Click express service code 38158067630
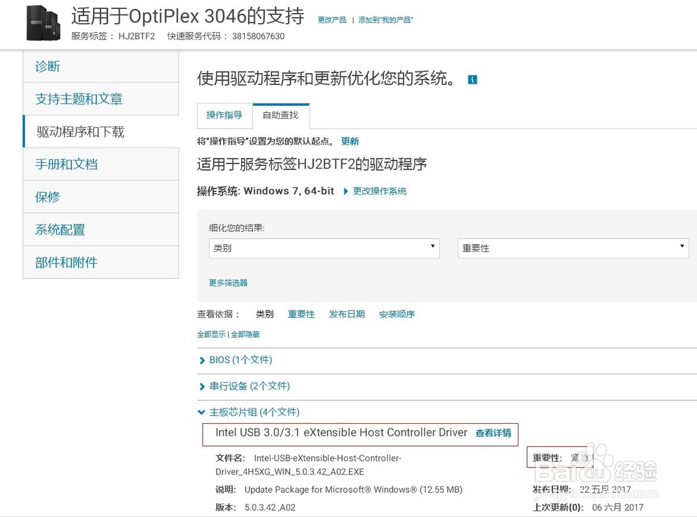This screenshot has height=517, width=697. (259, 36)
